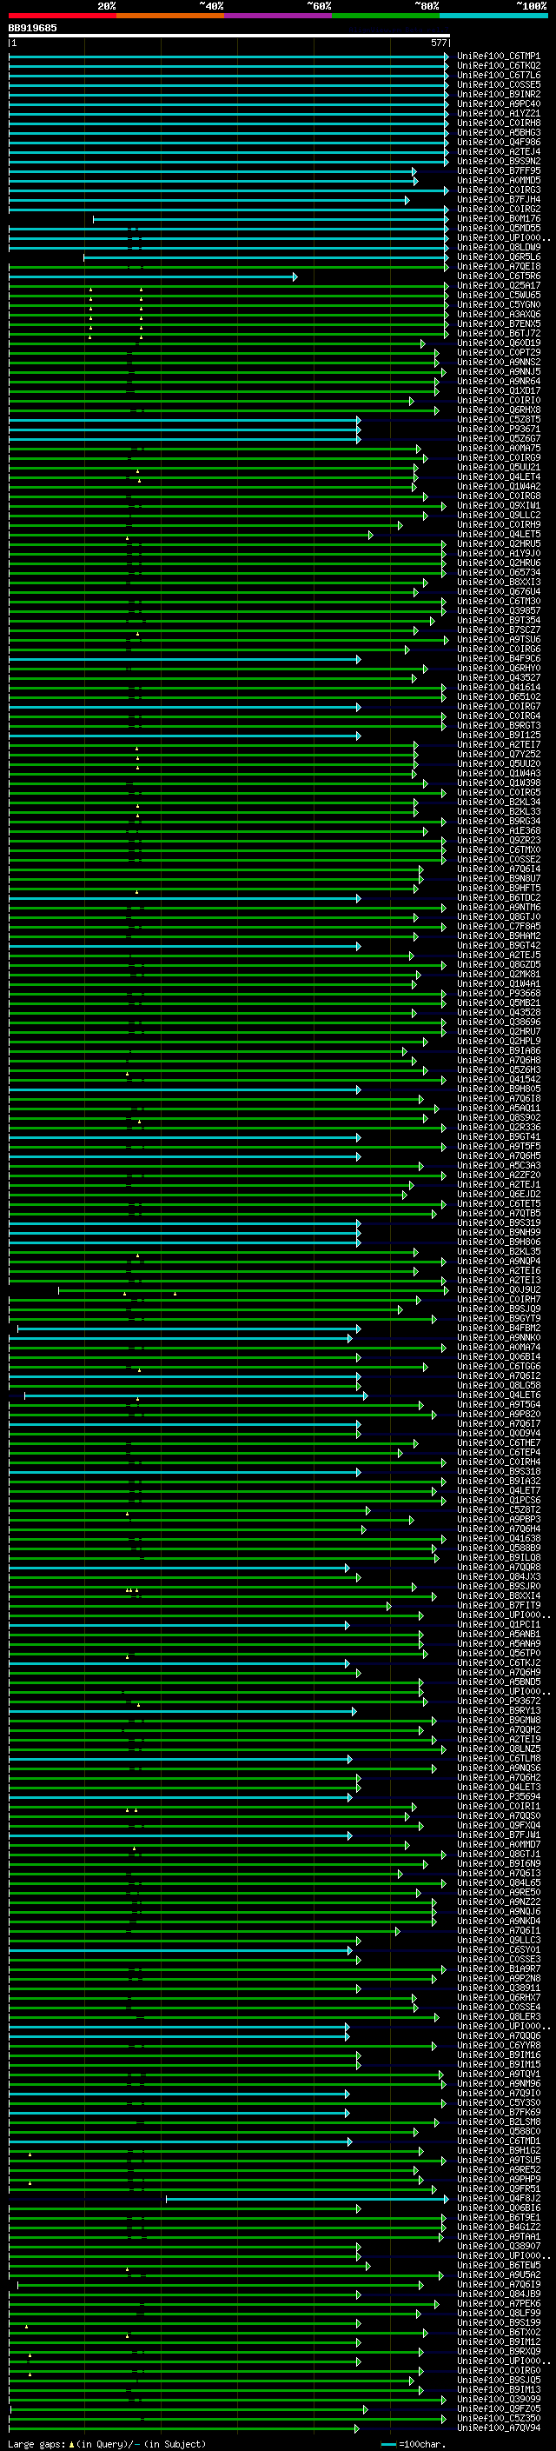This screenshot has height=2451, width=556.
Task: Click the short cyan alignment bar of UniRef100_C6T5R6
Action: point(152,276)
